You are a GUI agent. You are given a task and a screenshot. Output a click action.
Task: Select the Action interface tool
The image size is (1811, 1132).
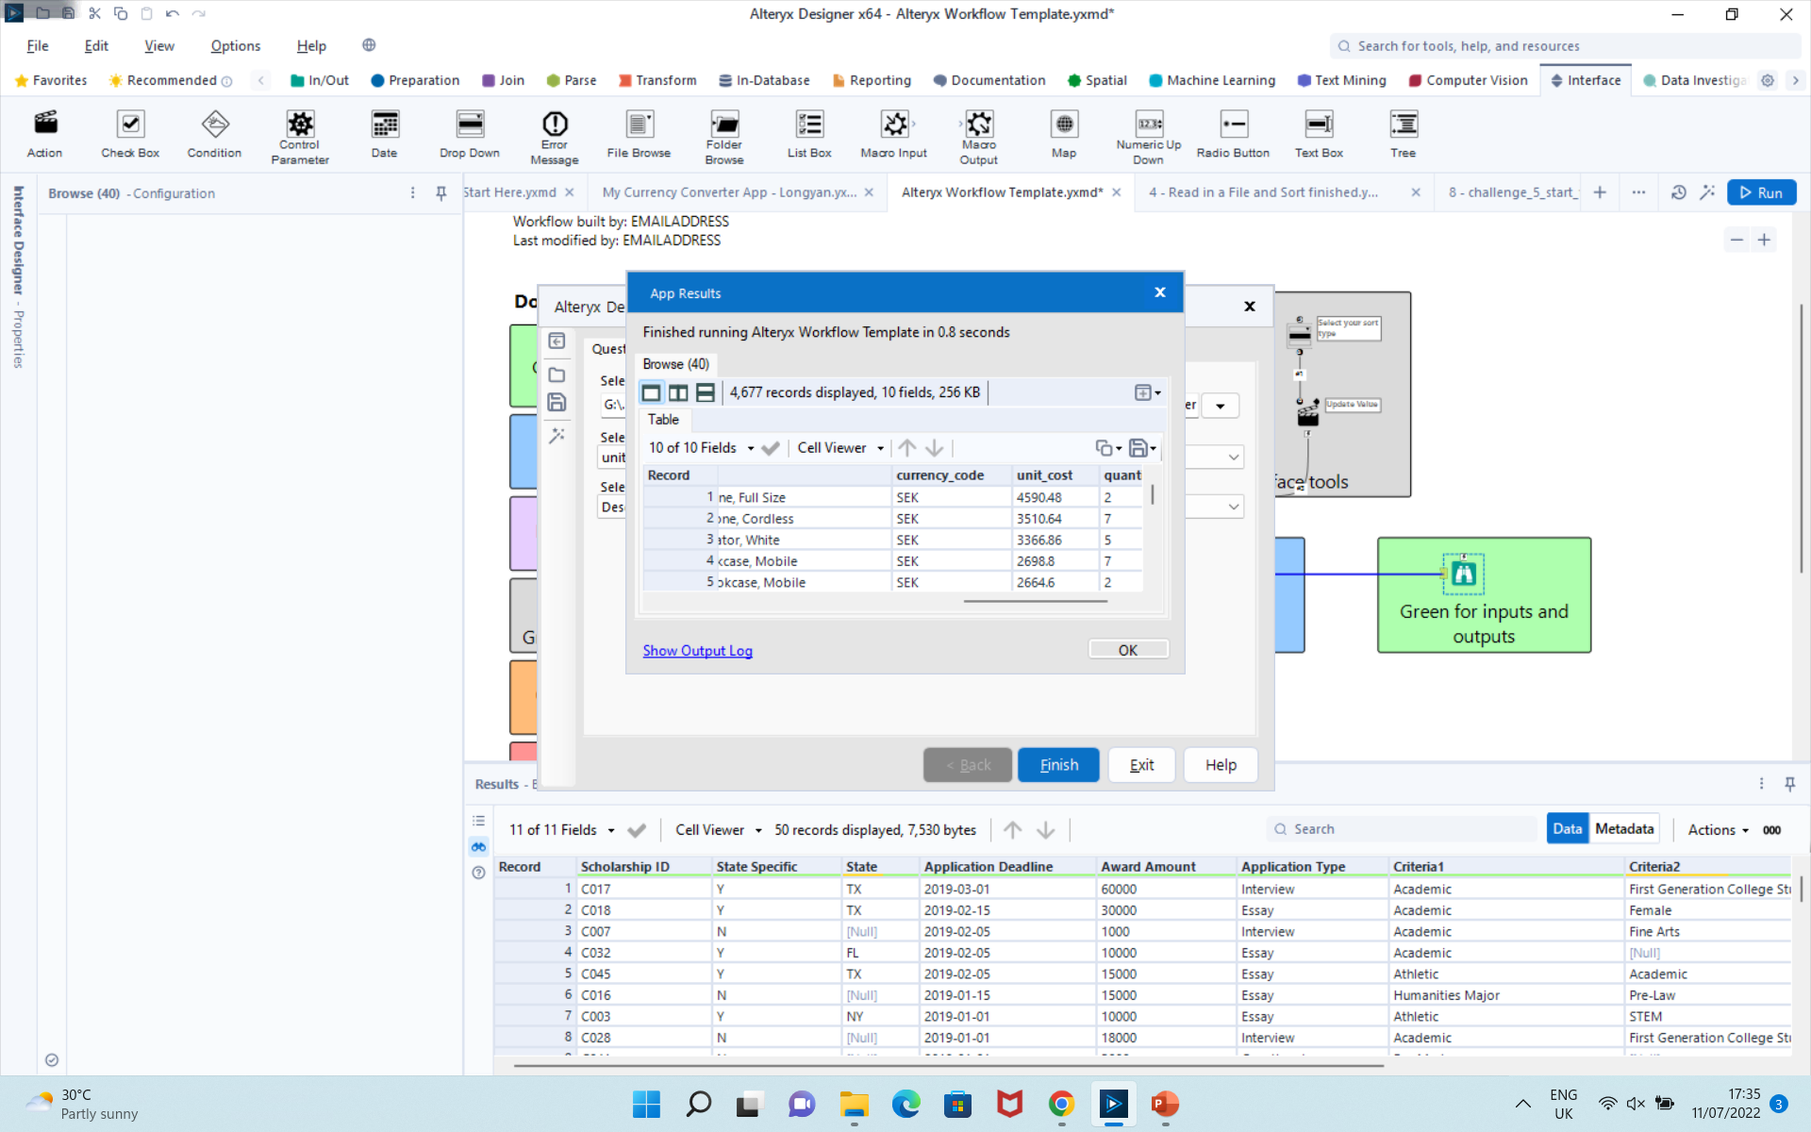(44, 133)
